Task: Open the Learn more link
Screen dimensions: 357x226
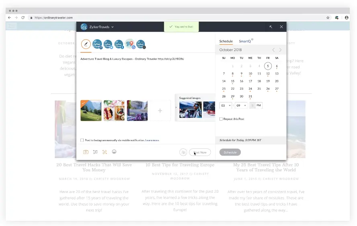Action: tap(152, 140)
